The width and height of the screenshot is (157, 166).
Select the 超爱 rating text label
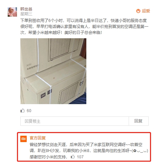[x=146, y=11]
